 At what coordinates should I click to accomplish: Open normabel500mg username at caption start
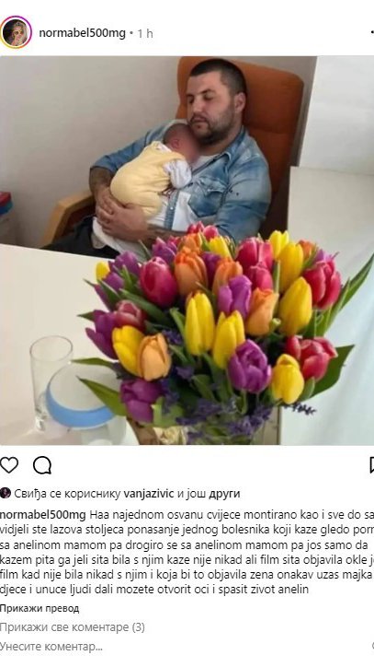[x=43, y=515]
